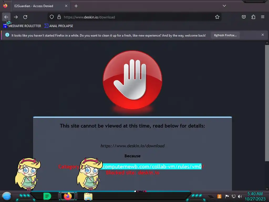Open File Explorer from taskbar
Viewport: 269px width, 202px height.
[88, 196]
